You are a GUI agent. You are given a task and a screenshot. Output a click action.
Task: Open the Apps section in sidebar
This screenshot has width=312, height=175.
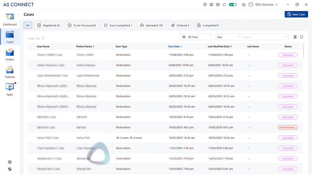[x=10, y=89]
